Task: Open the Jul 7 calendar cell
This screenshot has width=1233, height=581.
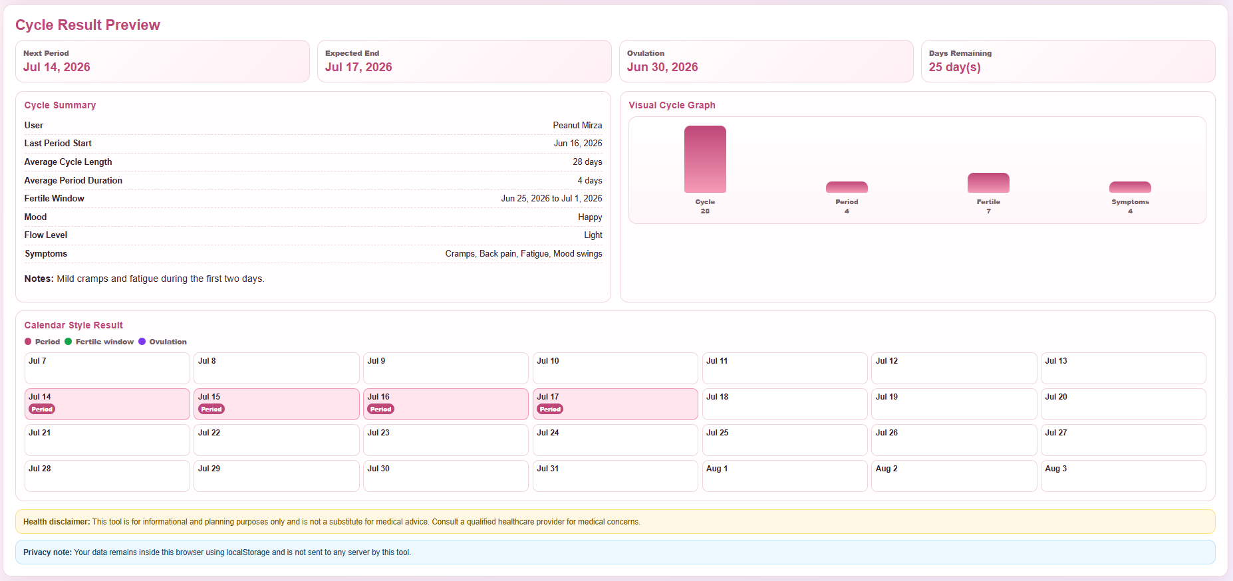Action: [x=107, y=368]
